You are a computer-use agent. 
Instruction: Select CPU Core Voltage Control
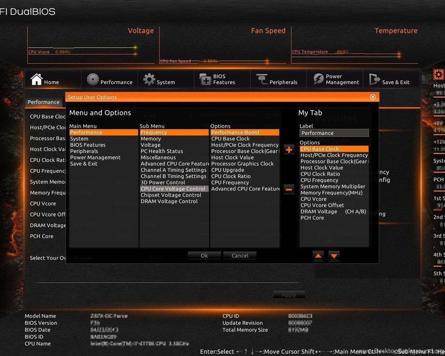(x=174, y=189)
